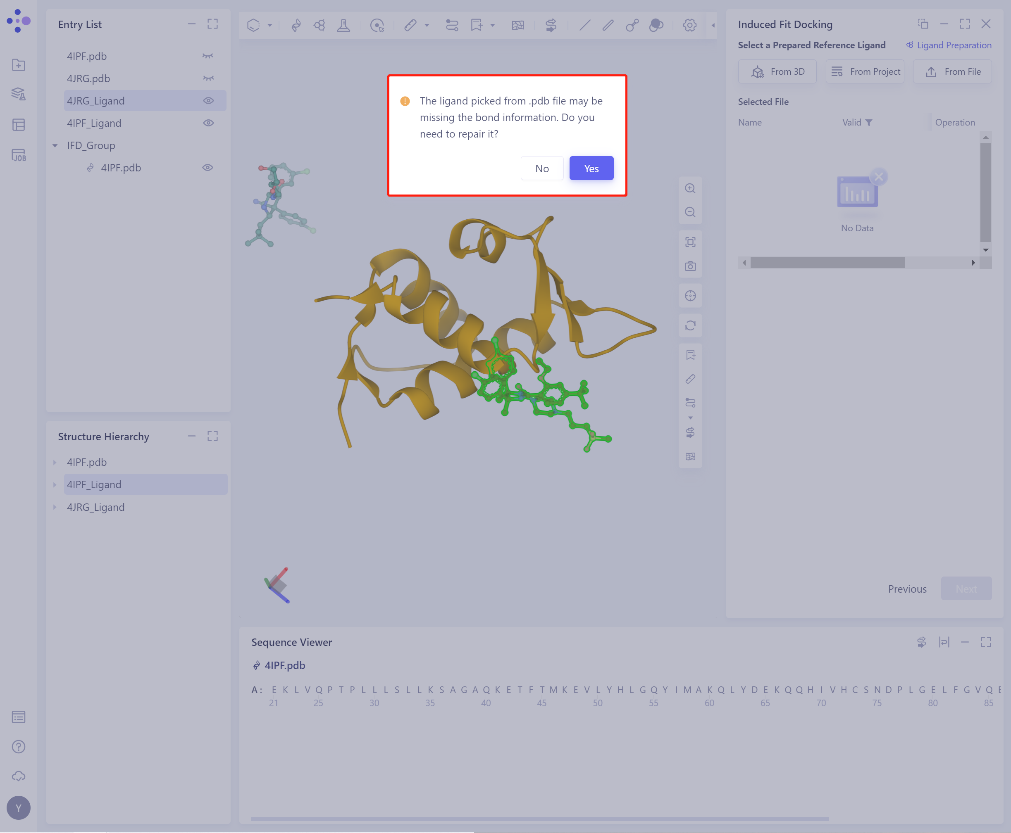This screenshot has height=833, width=1011.
Task: Click the zoom in icon in viewer
Action: pyautogui.click(x=690, y=189)
